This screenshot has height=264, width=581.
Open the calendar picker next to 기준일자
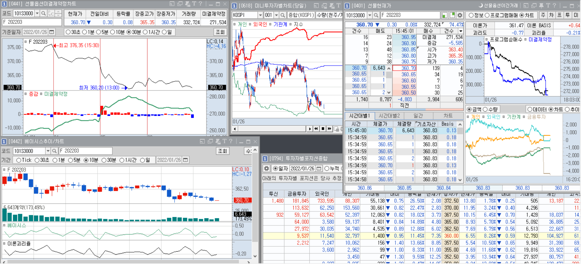coord(52,32)
